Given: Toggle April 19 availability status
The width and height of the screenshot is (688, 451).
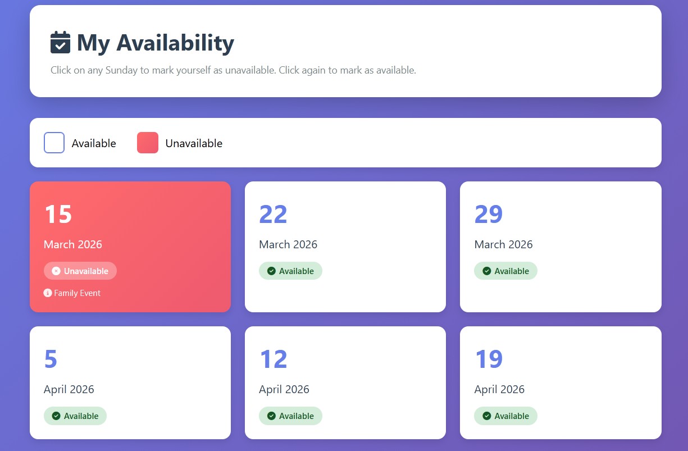Looking at the screenshot, I should click(561, 382).
